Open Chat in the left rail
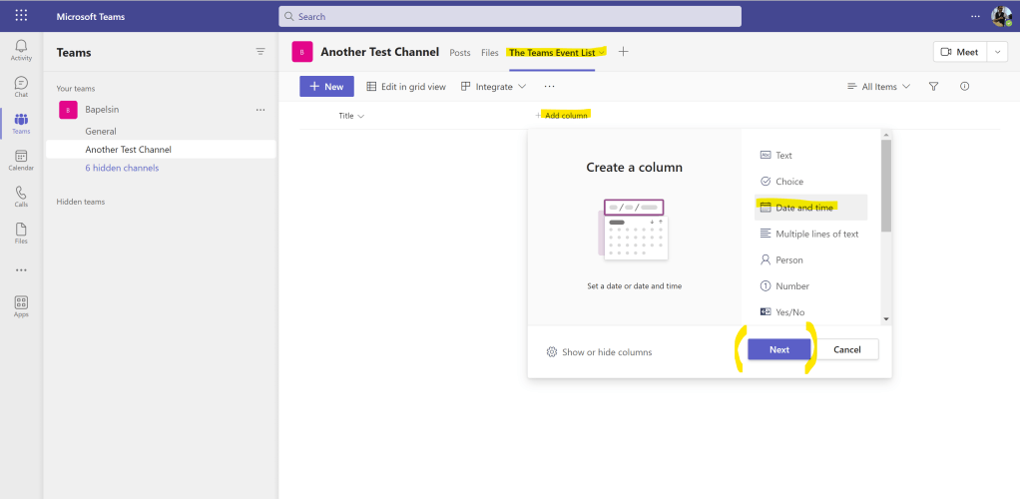Screen dimensions: 1020x499 tap(21, 86)
